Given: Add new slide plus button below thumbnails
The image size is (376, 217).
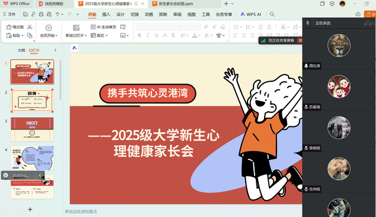Looking at the screenshot, I should coord(30,209).
